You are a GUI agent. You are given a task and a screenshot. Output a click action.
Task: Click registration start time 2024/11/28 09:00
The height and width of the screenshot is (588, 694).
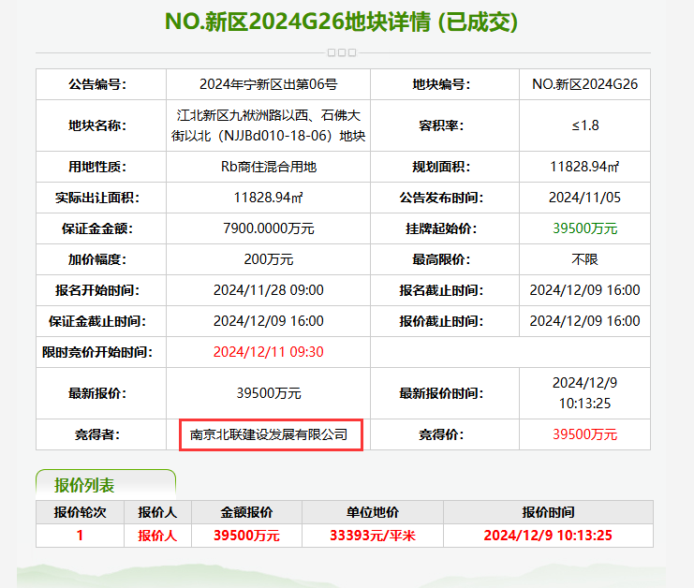click(268, 290)
